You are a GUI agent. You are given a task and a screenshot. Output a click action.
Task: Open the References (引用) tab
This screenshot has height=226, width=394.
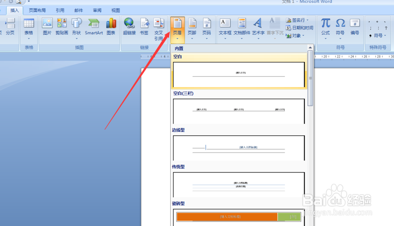pyautogui.click(x=60, y=10)
